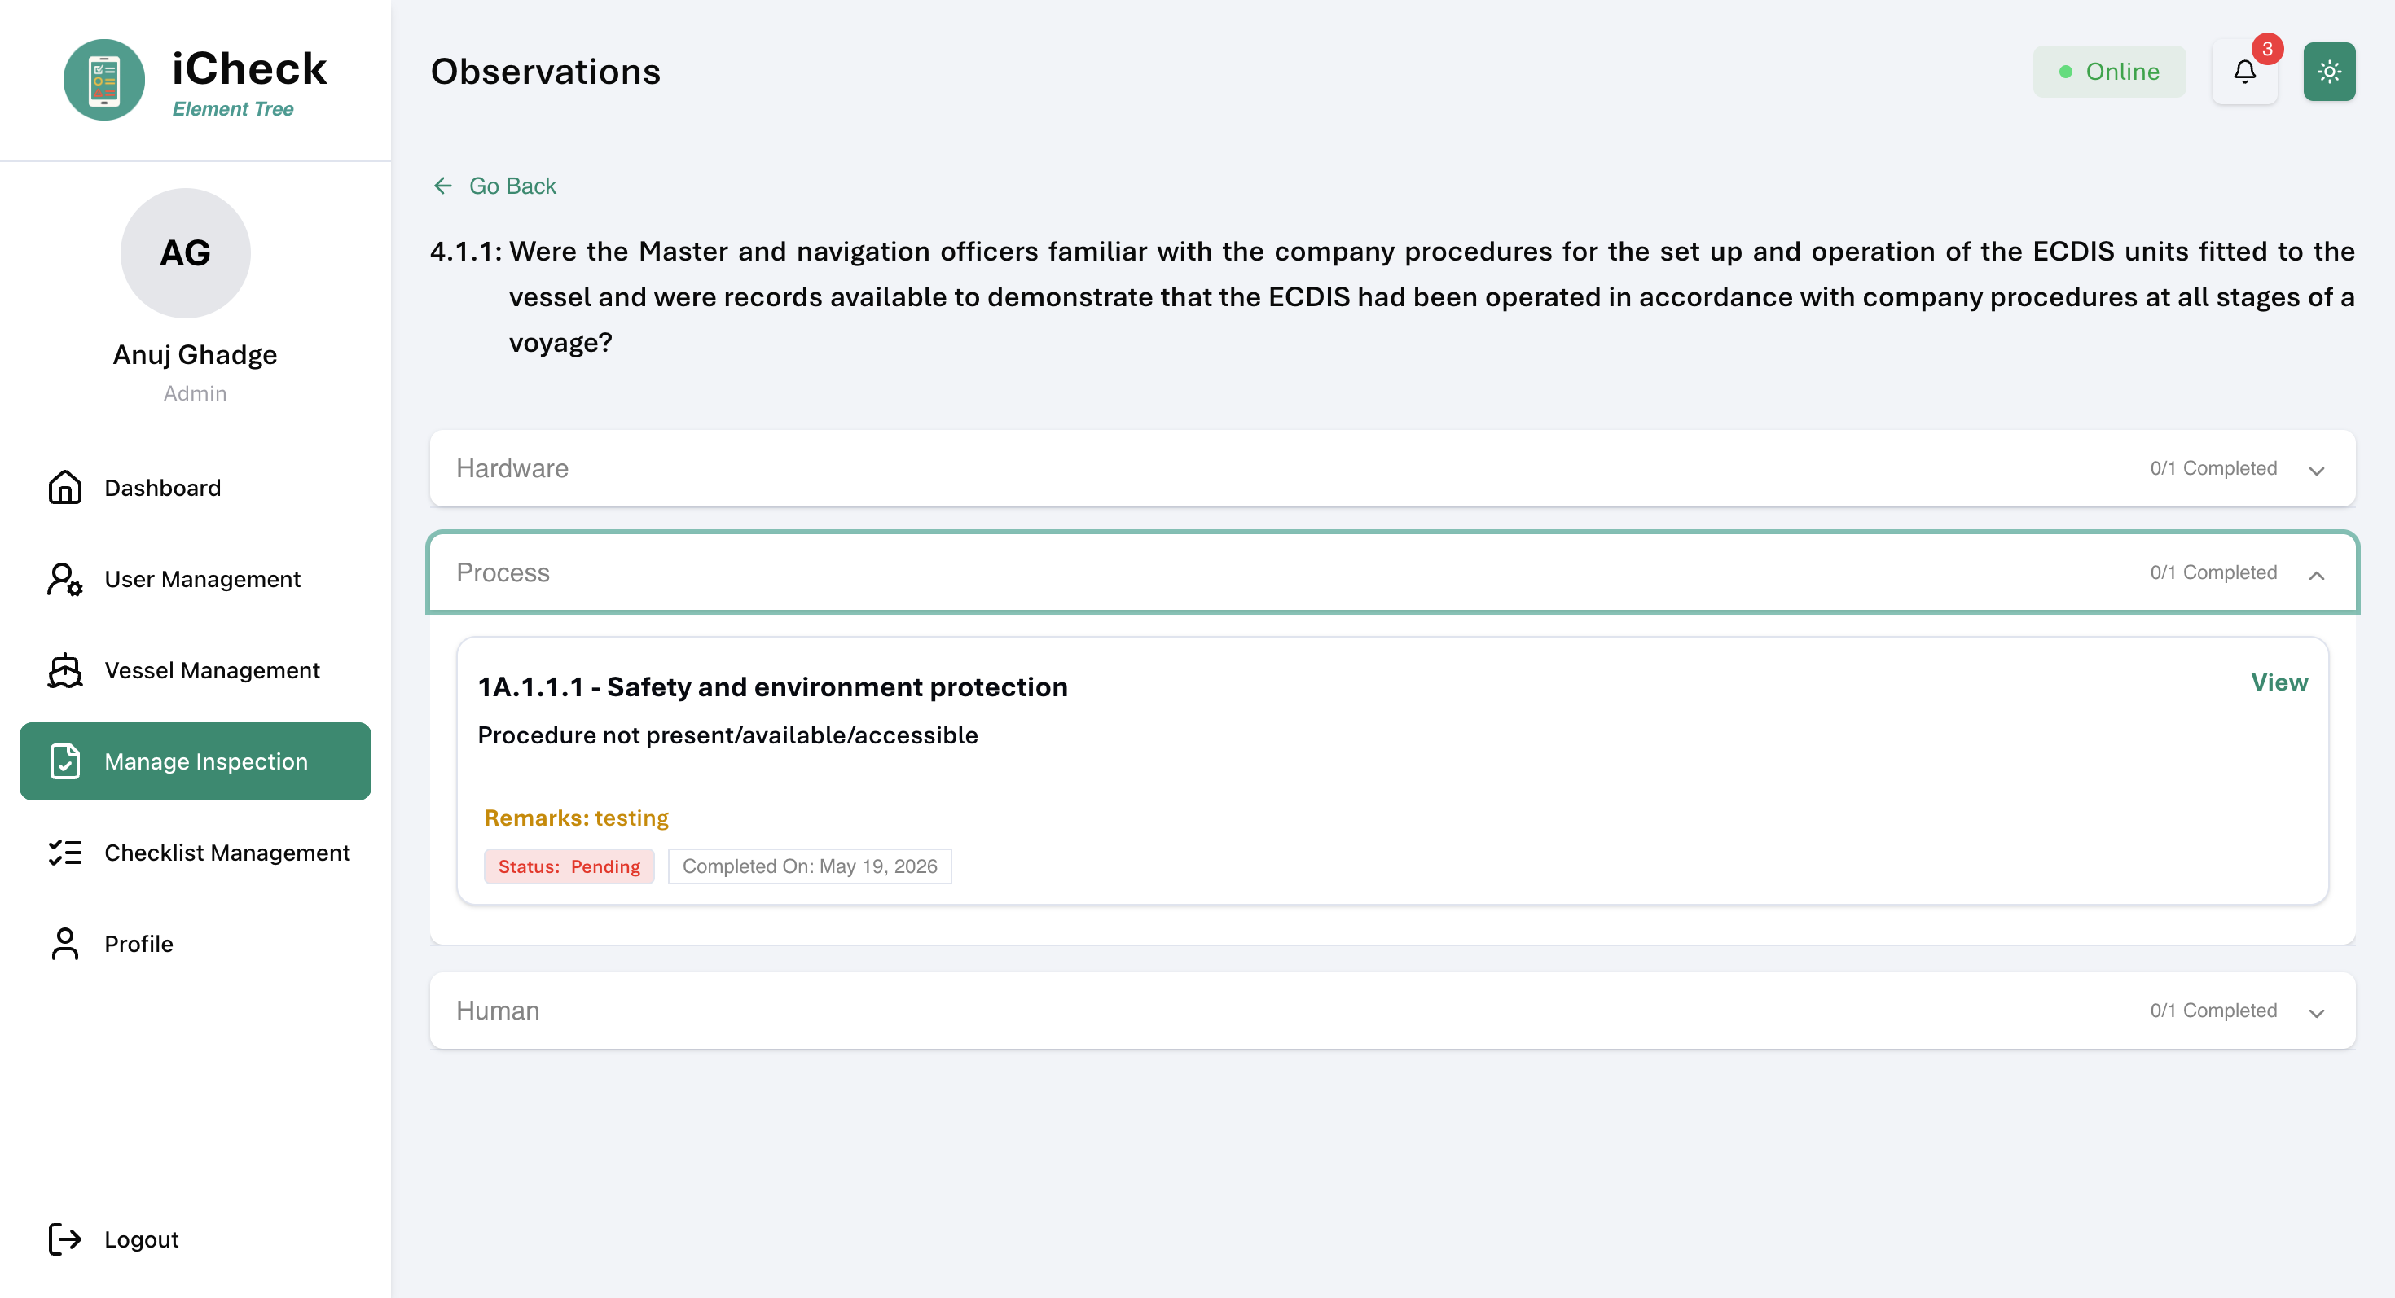Click the iCheck logo icon
Screen dimensions: 2395x1298
103,79
